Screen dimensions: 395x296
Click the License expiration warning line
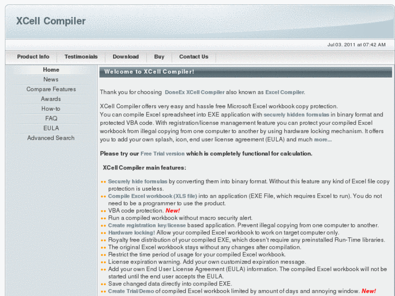(x=207, y=262)
